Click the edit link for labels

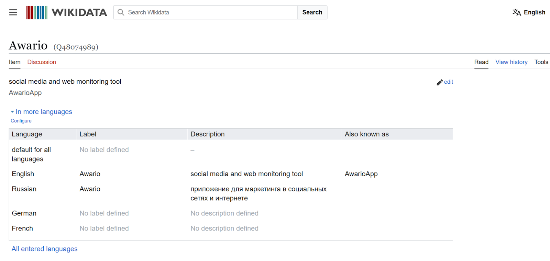[448, 82]
